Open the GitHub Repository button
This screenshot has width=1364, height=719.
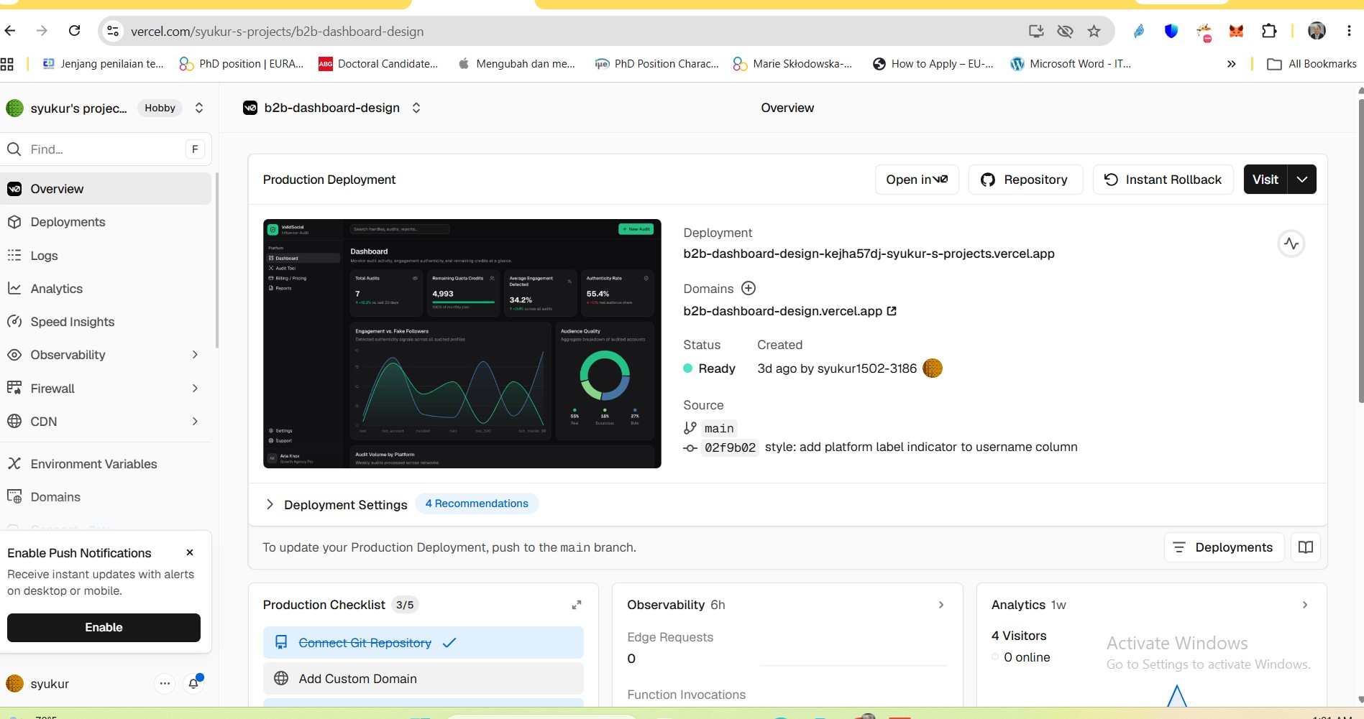[x=1025, y=180]
